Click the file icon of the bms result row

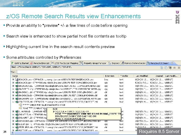pyautogui.click(x=17, y=79)
